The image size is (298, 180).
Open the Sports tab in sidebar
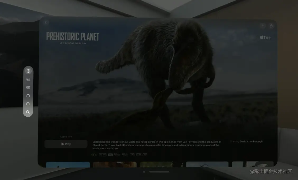pyautogui.click(x=28, y=87)
